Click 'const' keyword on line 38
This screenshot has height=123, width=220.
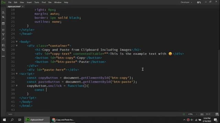coord(39,90)
